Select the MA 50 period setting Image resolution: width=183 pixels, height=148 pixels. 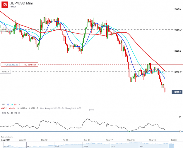coord(15,105)
